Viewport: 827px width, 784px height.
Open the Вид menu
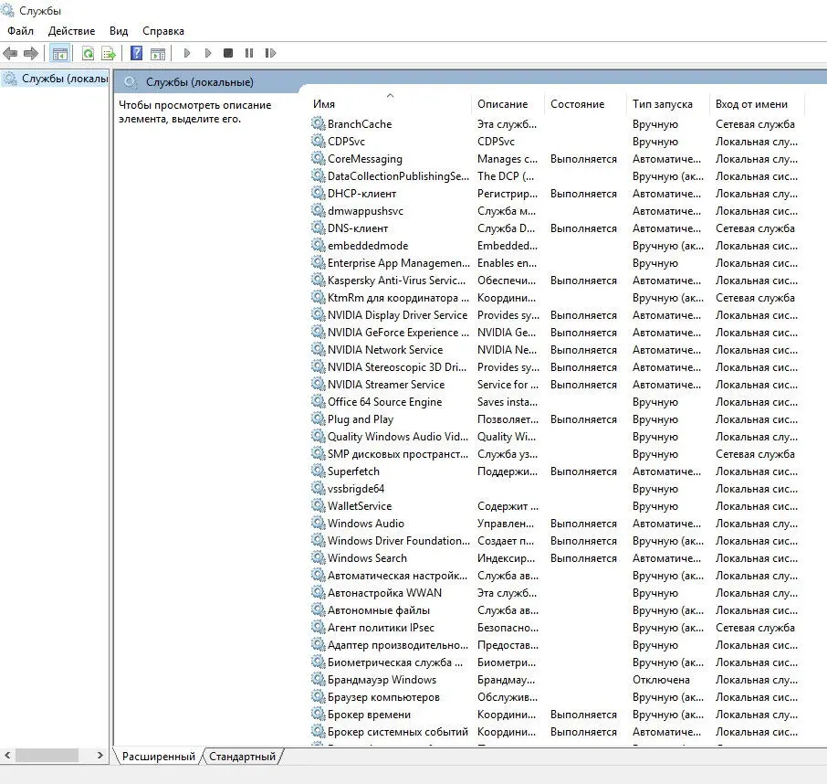click(x=119, y=31)
